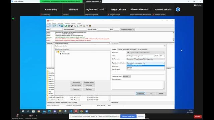Toggle the message log toolbar icon

tap(53, 26)
